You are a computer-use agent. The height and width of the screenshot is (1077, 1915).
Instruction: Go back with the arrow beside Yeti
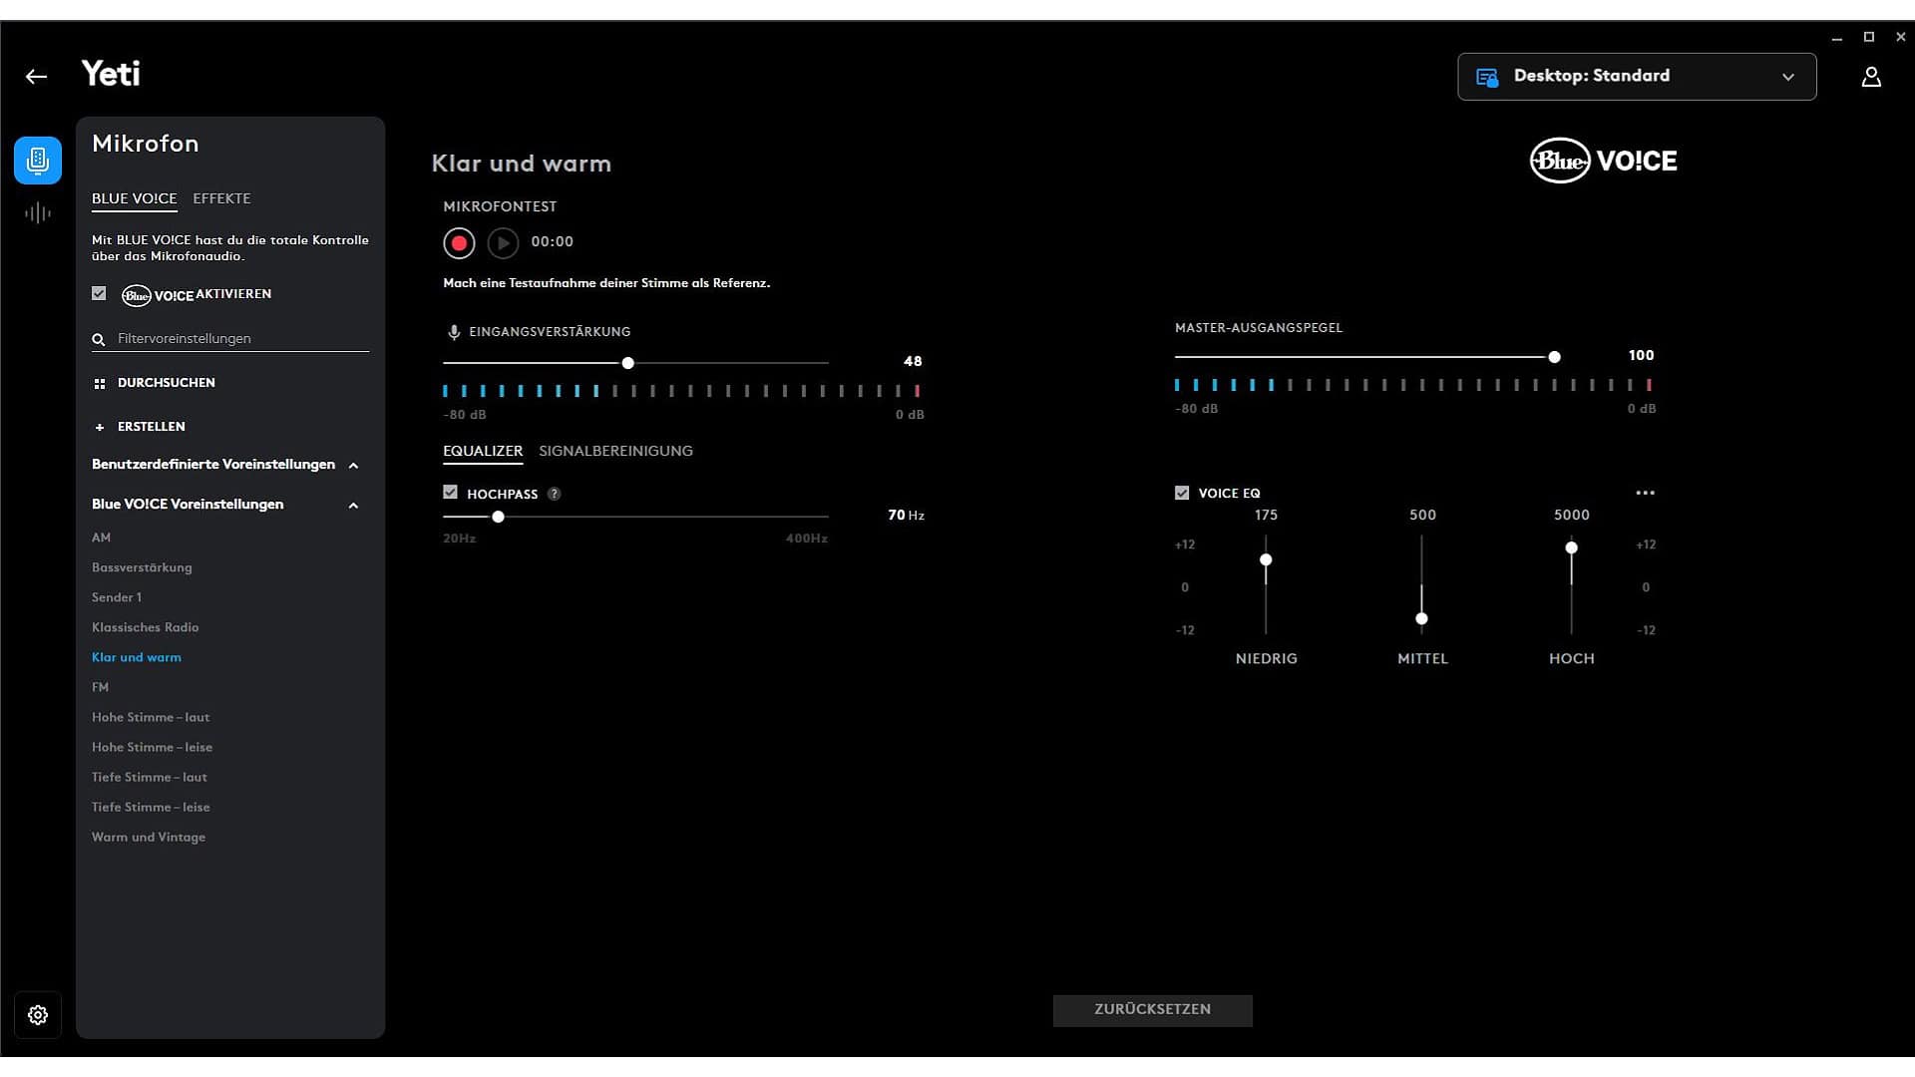click(x=36, y=77)
